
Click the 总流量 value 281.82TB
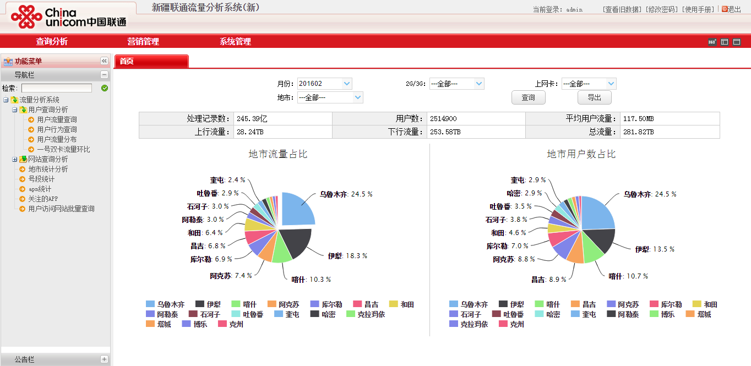(x=639, y=132)
